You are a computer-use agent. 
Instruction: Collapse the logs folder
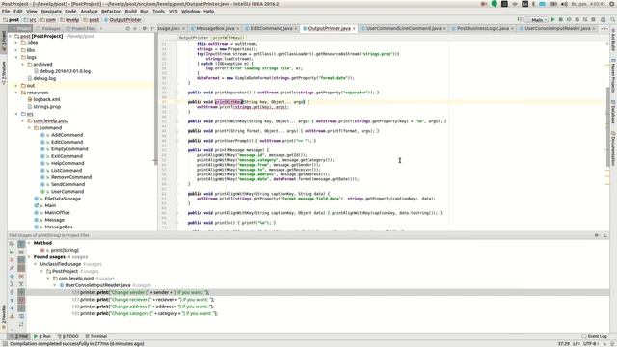coord(16,57)
